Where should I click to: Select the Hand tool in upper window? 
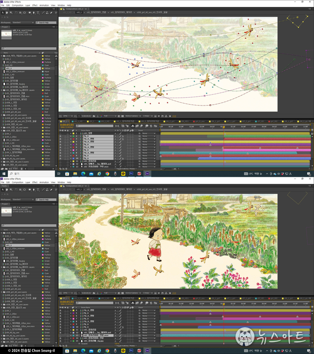(x=7, y=12)
